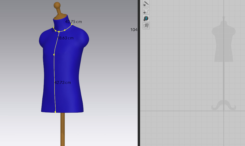Select the 18.63 cm measurement label
245x146 pixels.
pyautogui.click(x=65, y=38)
